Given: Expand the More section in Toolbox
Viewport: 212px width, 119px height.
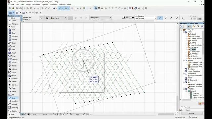Looking at the screenshot, I should (x=9, y=115).
